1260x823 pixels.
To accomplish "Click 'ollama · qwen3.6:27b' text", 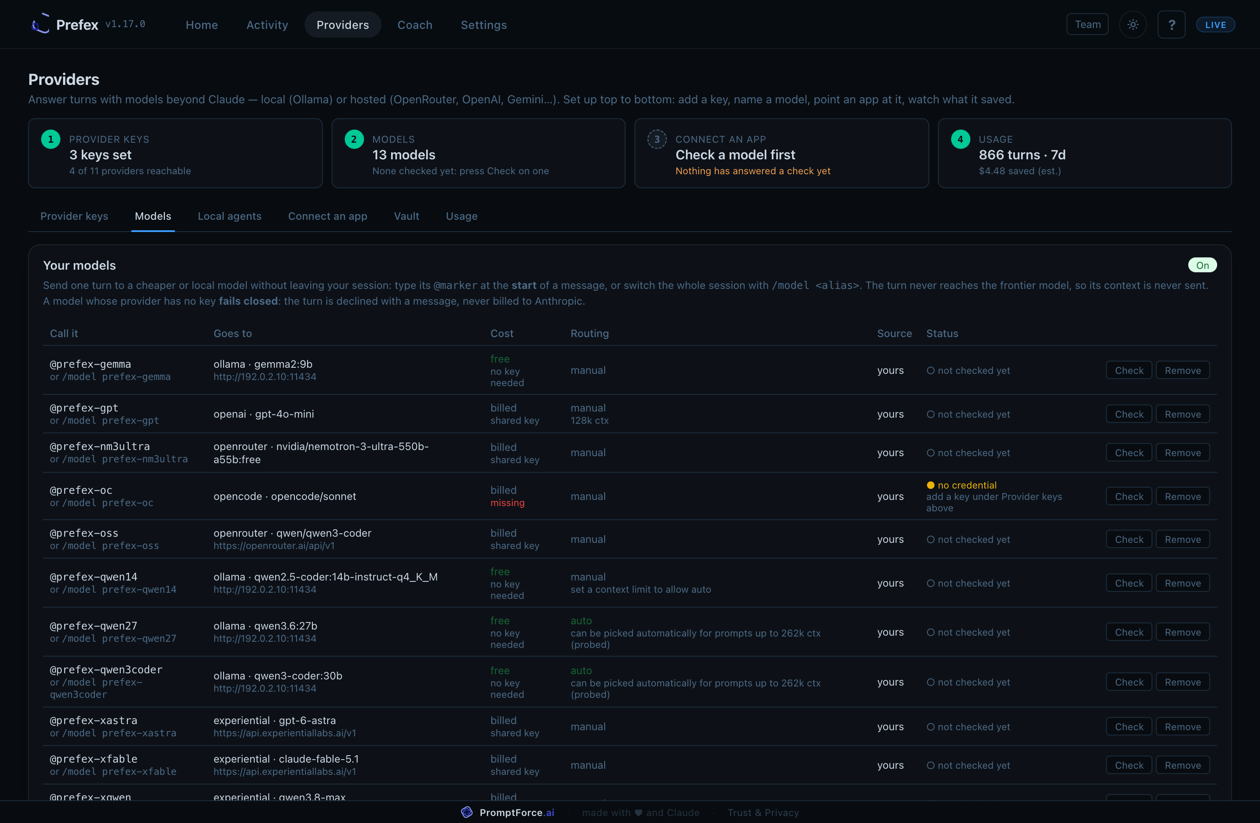I will click(265, 626).
